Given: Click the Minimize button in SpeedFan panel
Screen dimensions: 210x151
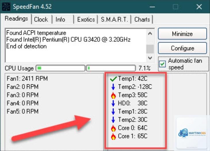Looking at the screenshot, I should 182,34.
